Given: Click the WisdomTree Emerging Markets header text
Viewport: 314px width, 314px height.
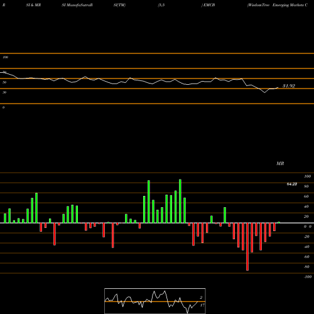Looking at the screenshot, I should [278, 5].
